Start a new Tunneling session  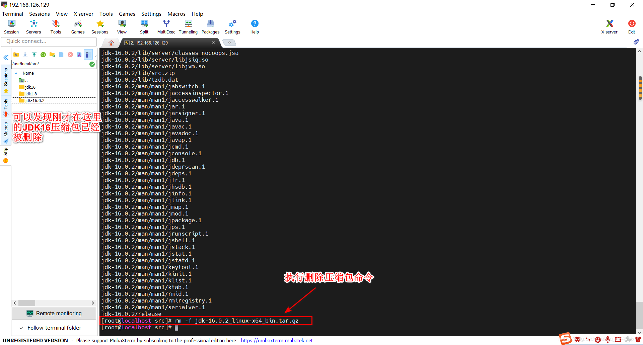pos(188,26)
